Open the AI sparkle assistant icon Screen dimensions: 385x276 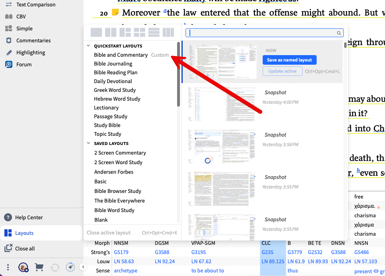coord(70,267)
